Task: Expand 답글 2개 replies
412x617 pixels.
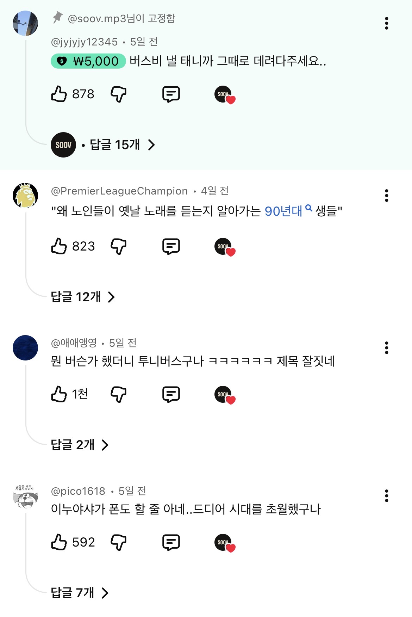Action: (x=80, y=445)
